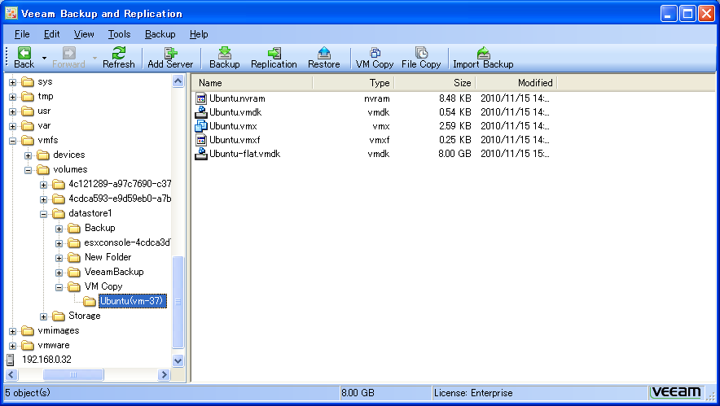The width and height of the screenshot is (720, 406).
Task: Click the Veeam application icon in title bar
Action: tap(11, 13)
